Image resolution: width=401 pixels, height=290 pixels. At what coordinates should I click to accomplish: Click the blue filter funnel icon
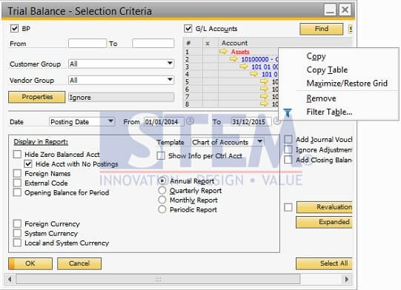pos(288,112)
